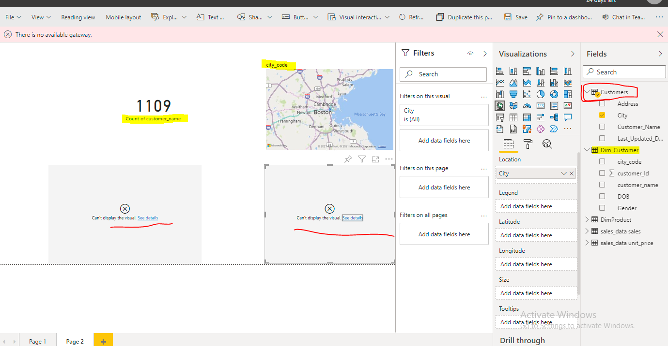Open focus mode for selected visual
This screenshot has height=346, width=668.
coord(375,159)
